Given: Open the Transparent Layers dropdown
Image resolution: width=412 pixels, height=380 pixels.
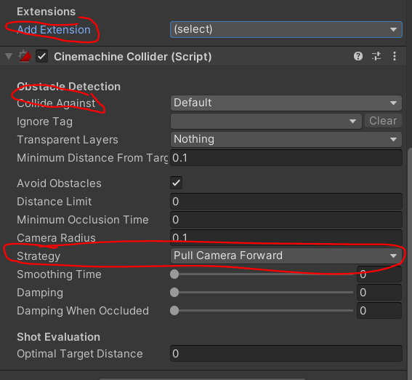Looking at the screenshot, I should 286,139.
